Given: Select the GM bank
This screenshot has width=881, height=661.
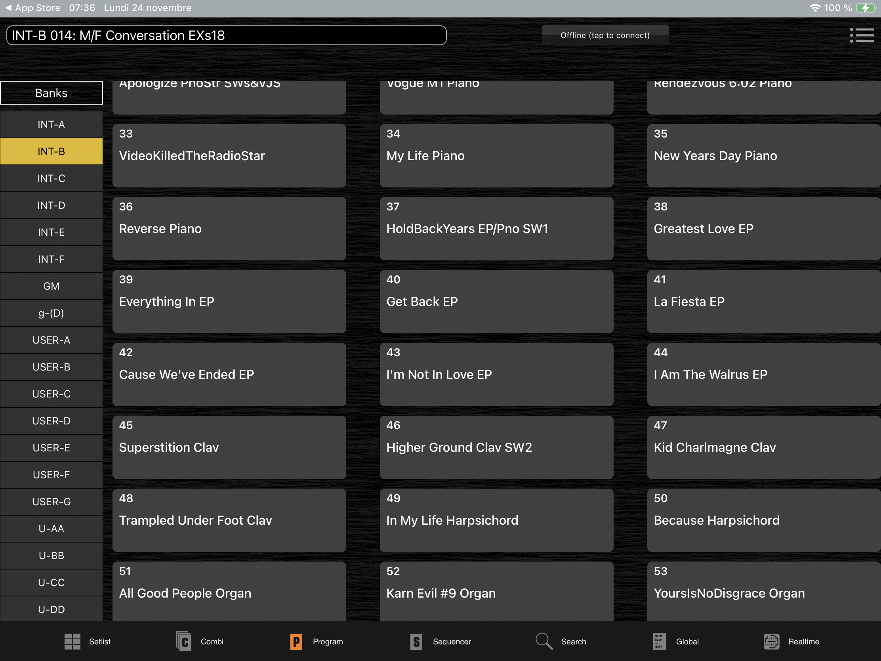Looking at the screenshot, I should (51, 286).
